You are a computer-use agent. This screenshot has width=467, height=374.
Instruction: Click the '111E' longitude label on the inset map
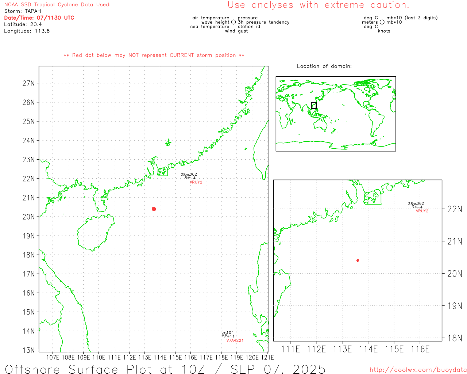pyautogui.click(x=290, y=349)
